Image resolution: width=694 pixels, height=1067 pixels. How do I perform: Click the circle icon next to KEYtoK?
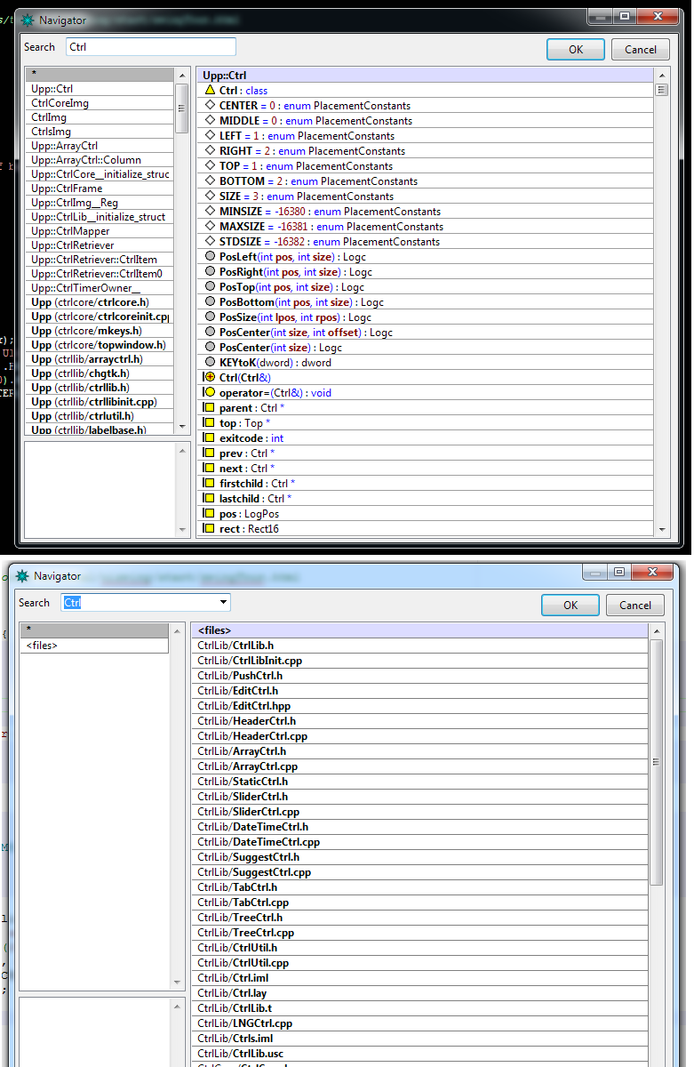(x=210, y=363)
